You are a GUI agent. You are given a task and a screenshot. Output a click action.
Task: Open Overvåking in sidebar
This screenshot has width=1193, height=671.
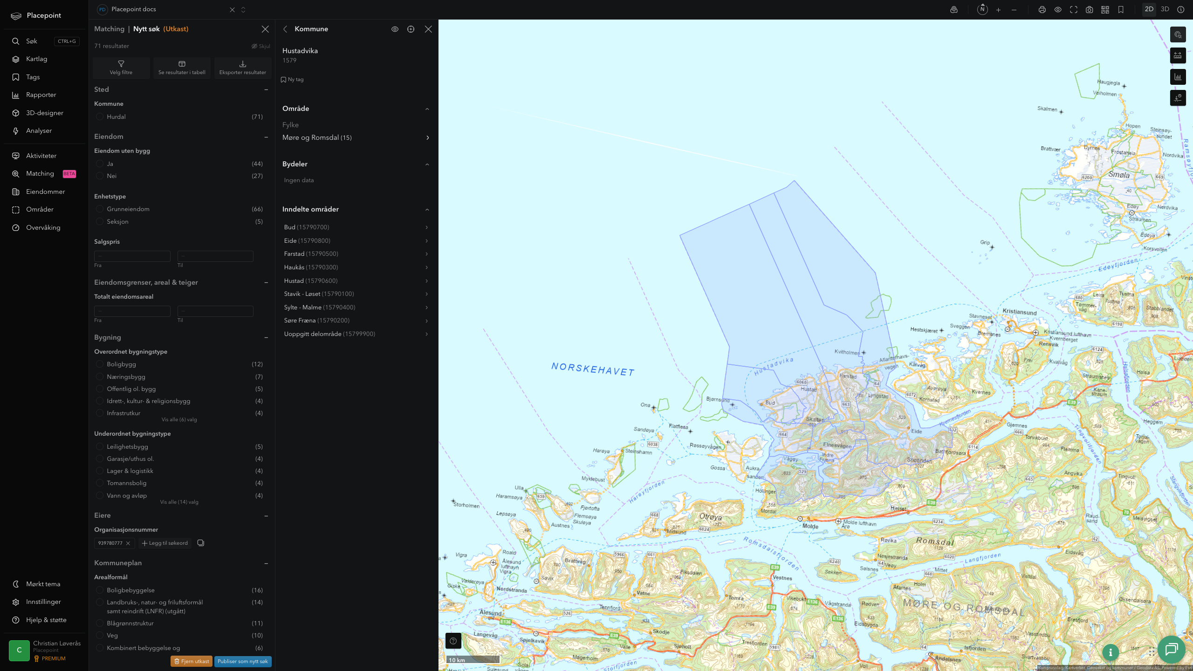click(43, 228)
